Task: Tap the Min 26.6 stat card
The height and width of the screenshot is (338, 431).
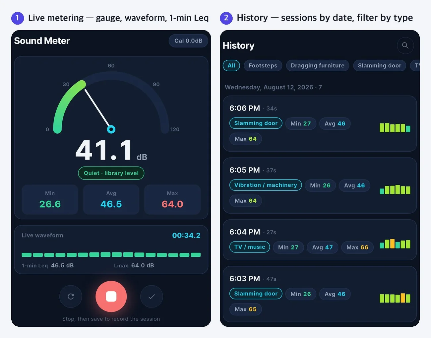Action: [50, 200]
